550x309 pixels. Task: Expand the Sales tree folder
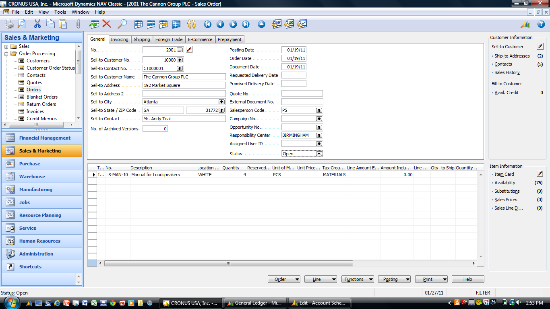tap(6, 47)
